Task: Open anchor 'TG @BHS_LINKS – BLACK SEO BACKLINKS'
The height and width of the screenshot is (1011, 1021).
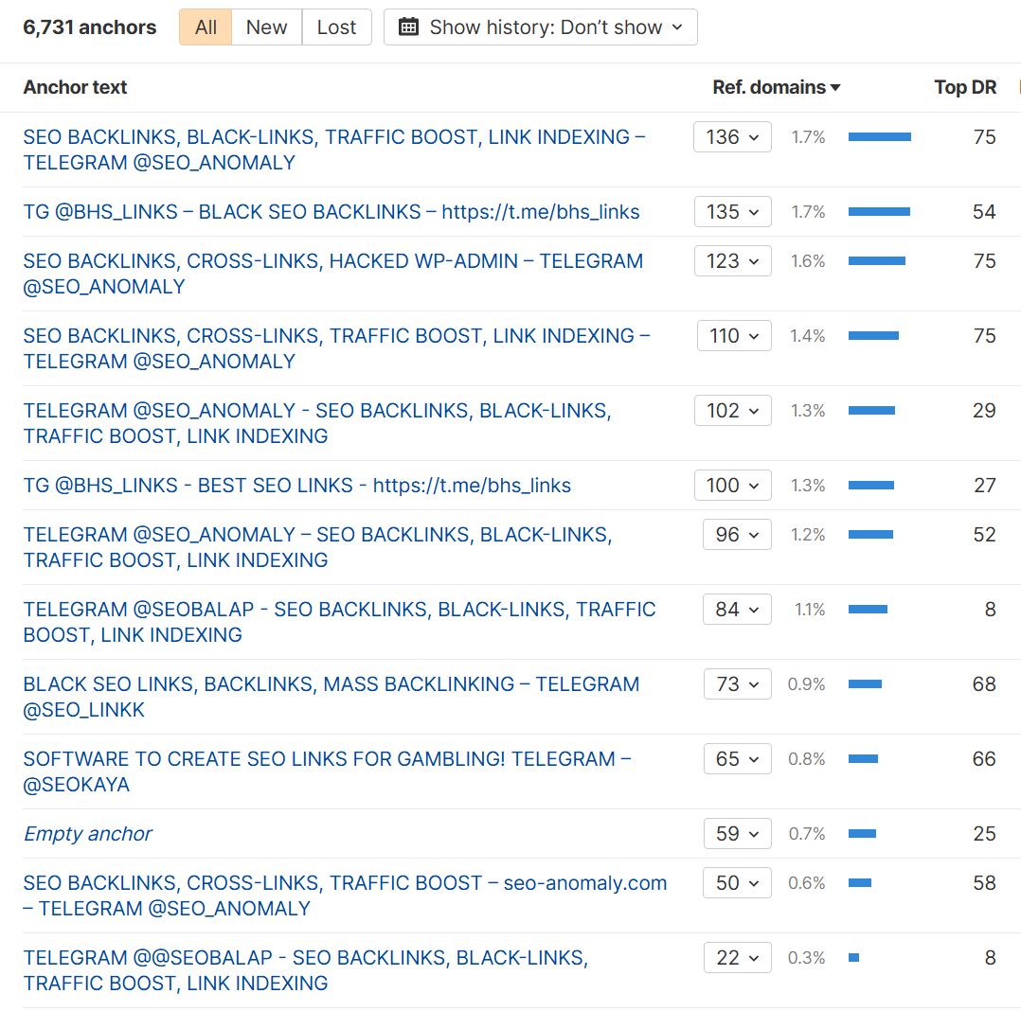Action: [x=331, y=212]
